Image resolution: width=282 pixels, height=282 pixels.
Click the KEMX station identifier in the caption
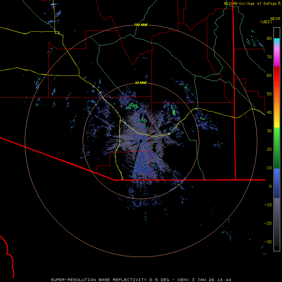tap(183, 280)
